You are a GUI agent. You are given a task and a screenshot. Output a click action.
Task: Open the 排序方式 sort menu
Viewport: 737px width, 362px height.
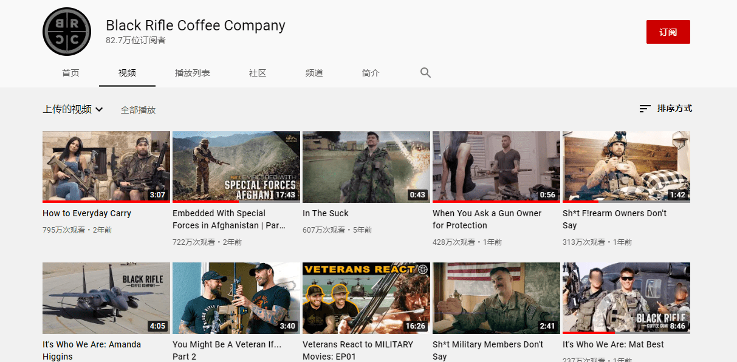[x=674, y=109]
